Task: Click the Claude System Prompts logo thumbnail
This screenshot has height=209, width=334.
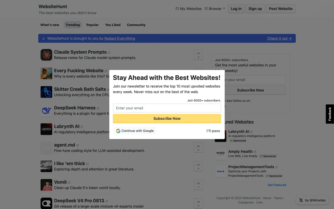Action: (x=46, y=55)
